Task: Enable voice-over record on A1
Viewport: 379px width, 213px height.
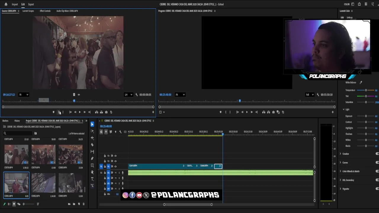Action: (123, 173)
